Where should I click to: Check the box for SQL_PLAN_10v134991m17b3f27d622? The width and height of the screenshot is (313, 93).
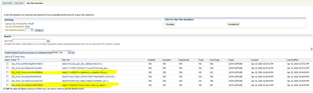pyautogui.click(x=7, y=85)
